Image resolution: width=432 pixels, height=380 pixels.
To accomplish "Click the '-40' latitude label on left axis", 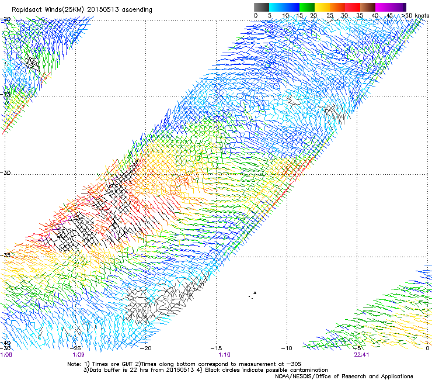I will (x=5, y=343).
